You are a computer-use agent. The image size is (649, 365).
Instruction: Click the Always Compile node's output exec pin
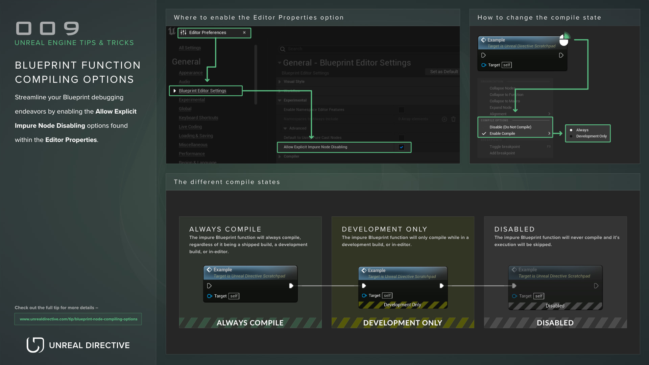291,286
